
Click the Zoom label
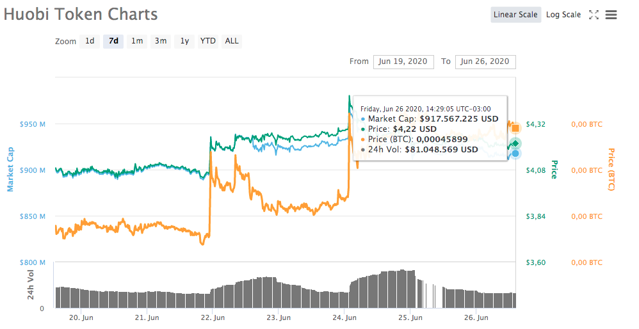(x=65, y=42)
